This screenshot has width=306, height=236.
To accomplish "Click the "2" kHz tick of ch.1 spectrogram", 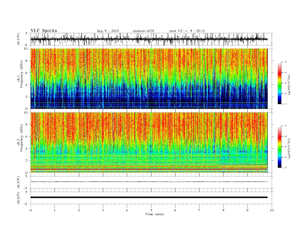I will pyautogui.click(x=27, y=97).
